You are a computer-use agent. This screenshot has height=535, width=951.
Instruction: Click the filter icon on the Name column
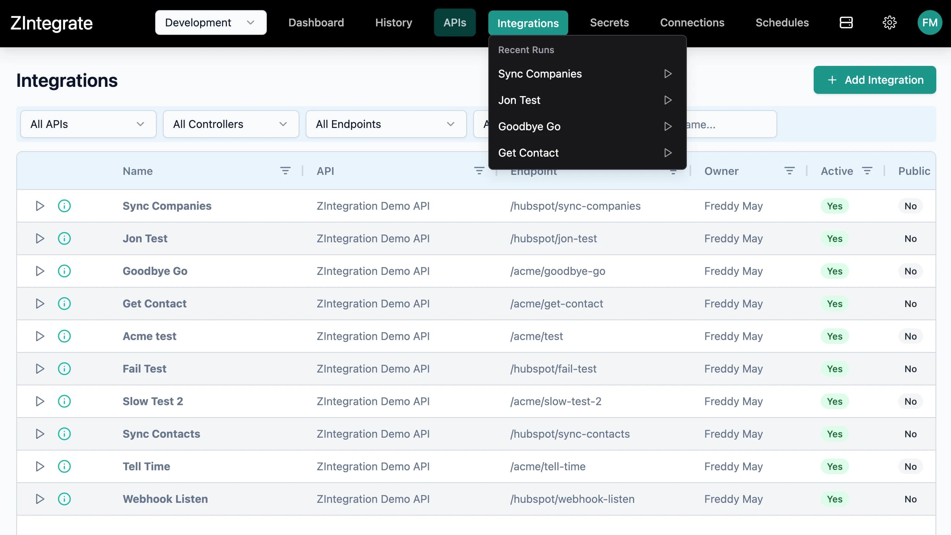285,171
